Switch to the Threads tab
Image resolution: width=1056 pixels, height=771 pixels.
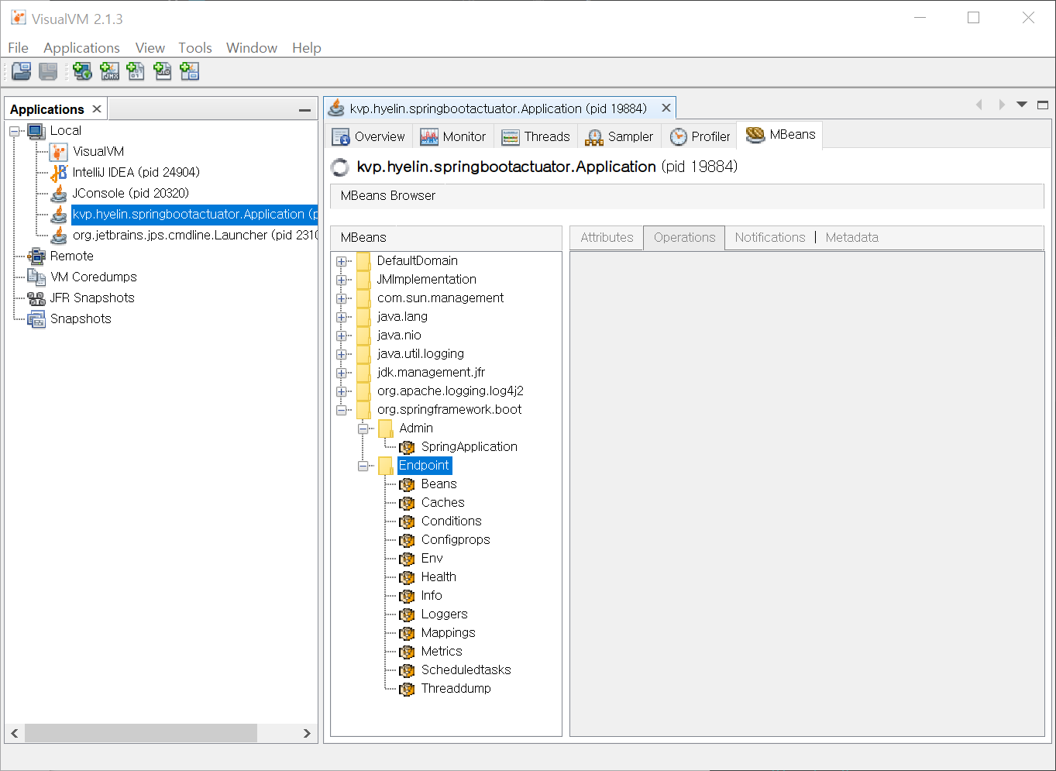[535, 136]
